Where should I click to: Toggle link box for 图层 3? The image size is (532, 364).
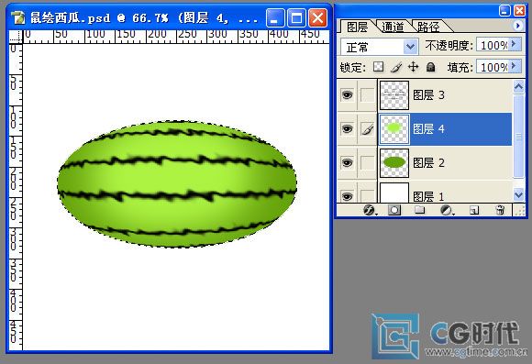pos(367,95)
